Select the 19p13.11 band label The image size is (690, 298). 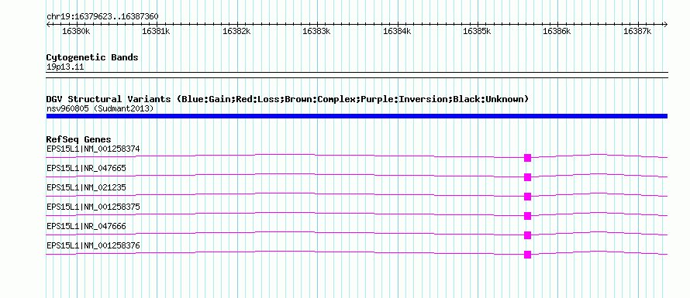pyautogui.click(x=65, y=67)
